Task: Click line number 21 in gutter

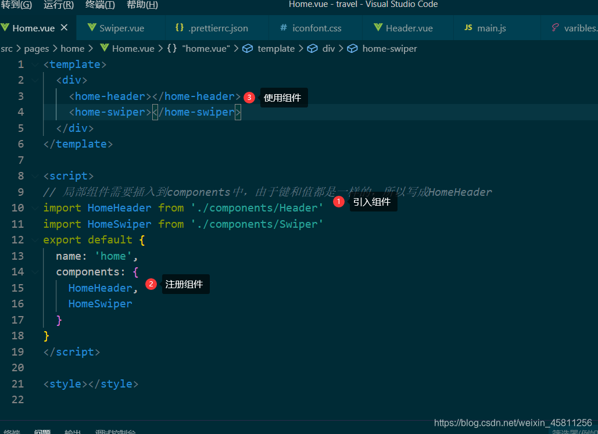Action: click(x=17, y=384)
